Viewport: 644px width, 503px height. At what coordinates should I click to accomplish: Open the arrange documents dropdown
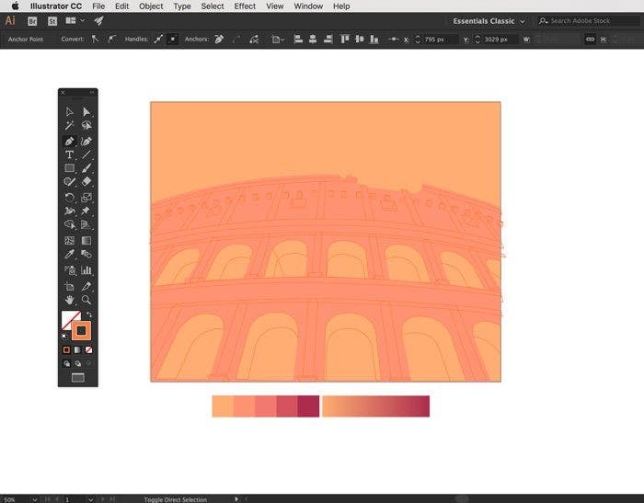75,20
